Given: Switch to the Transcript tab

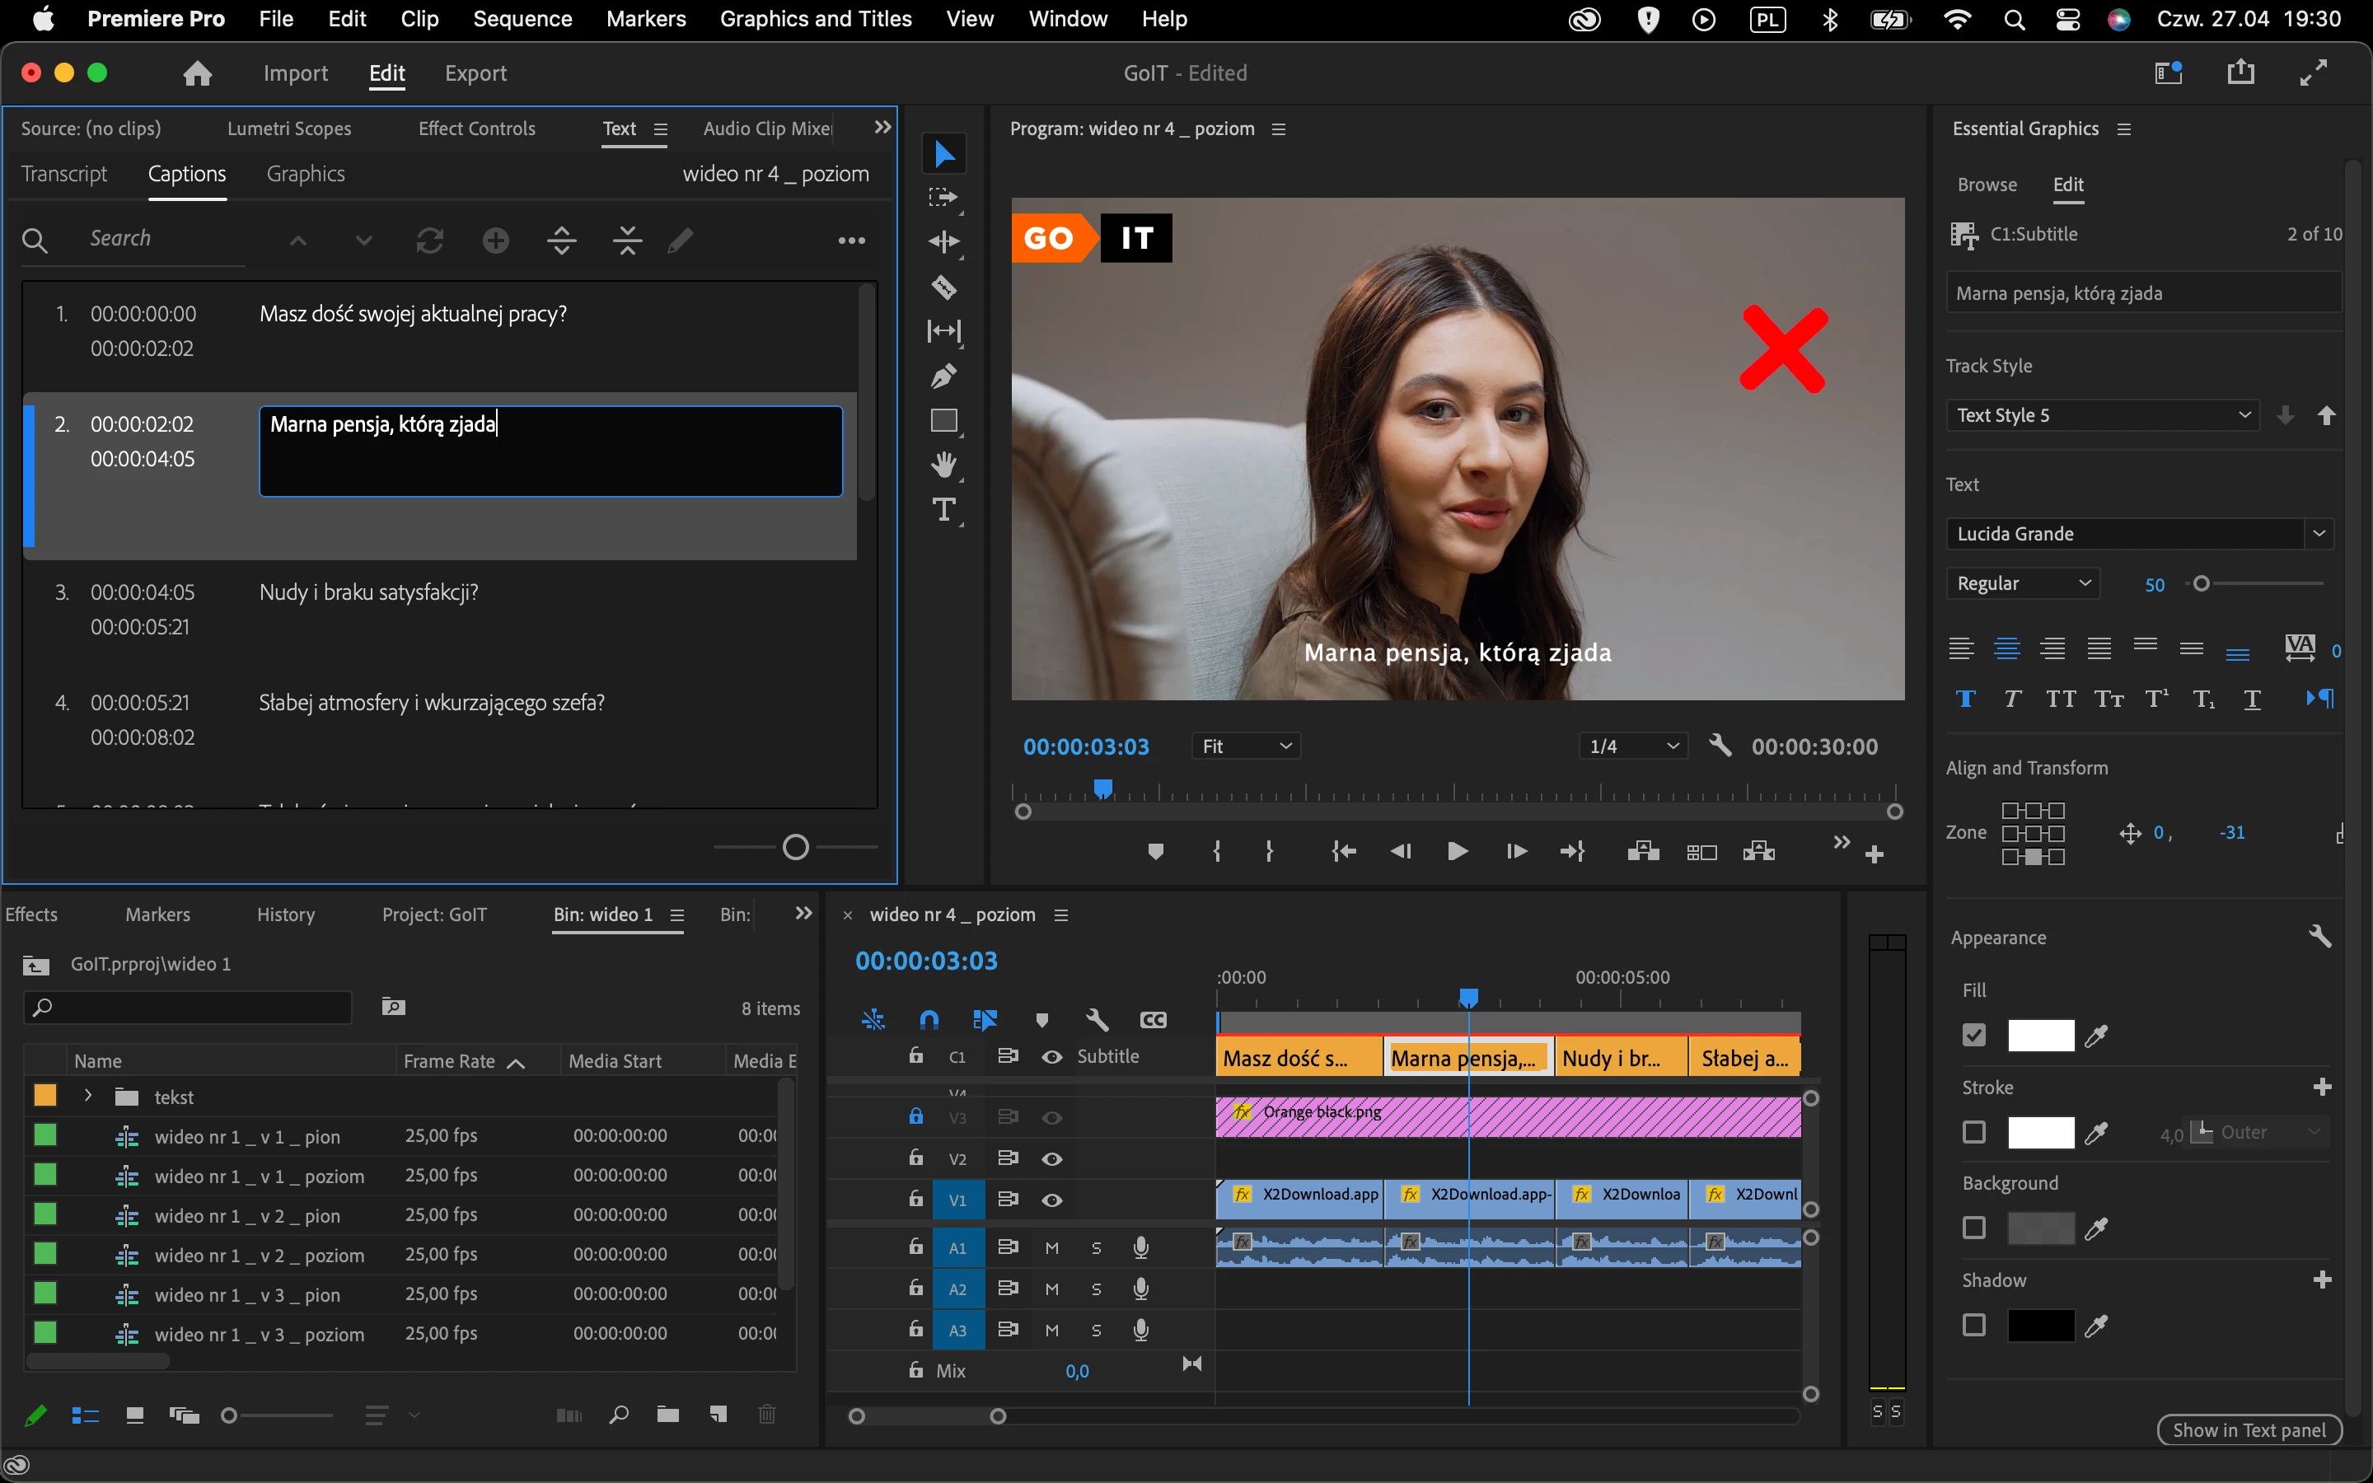Looking at the screenshot, I should point(63,174).
